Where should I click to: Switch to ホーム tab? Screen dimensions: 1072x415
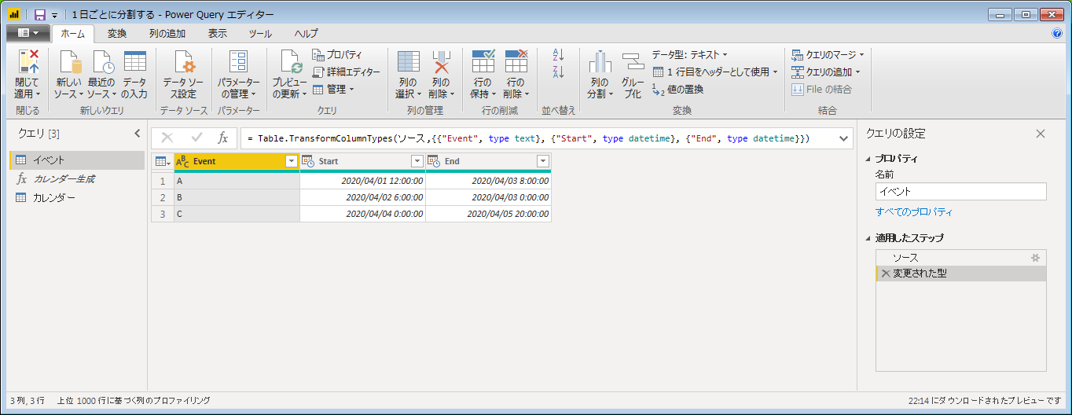pyautogui.click(x=73, y=33)
